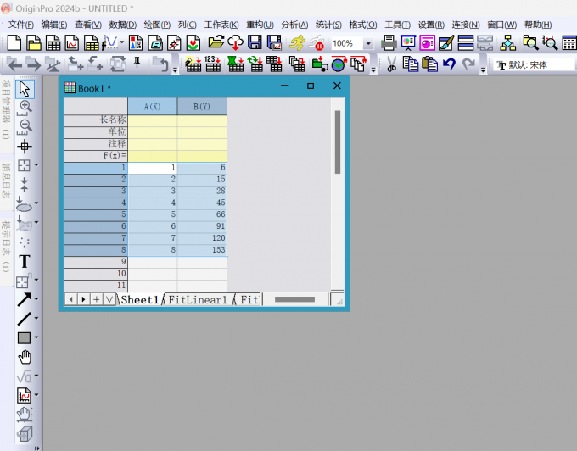Click the Slide Show presentation icon
Image resolution: width=577 pixels, height=451 pixels.
(408, 43)
